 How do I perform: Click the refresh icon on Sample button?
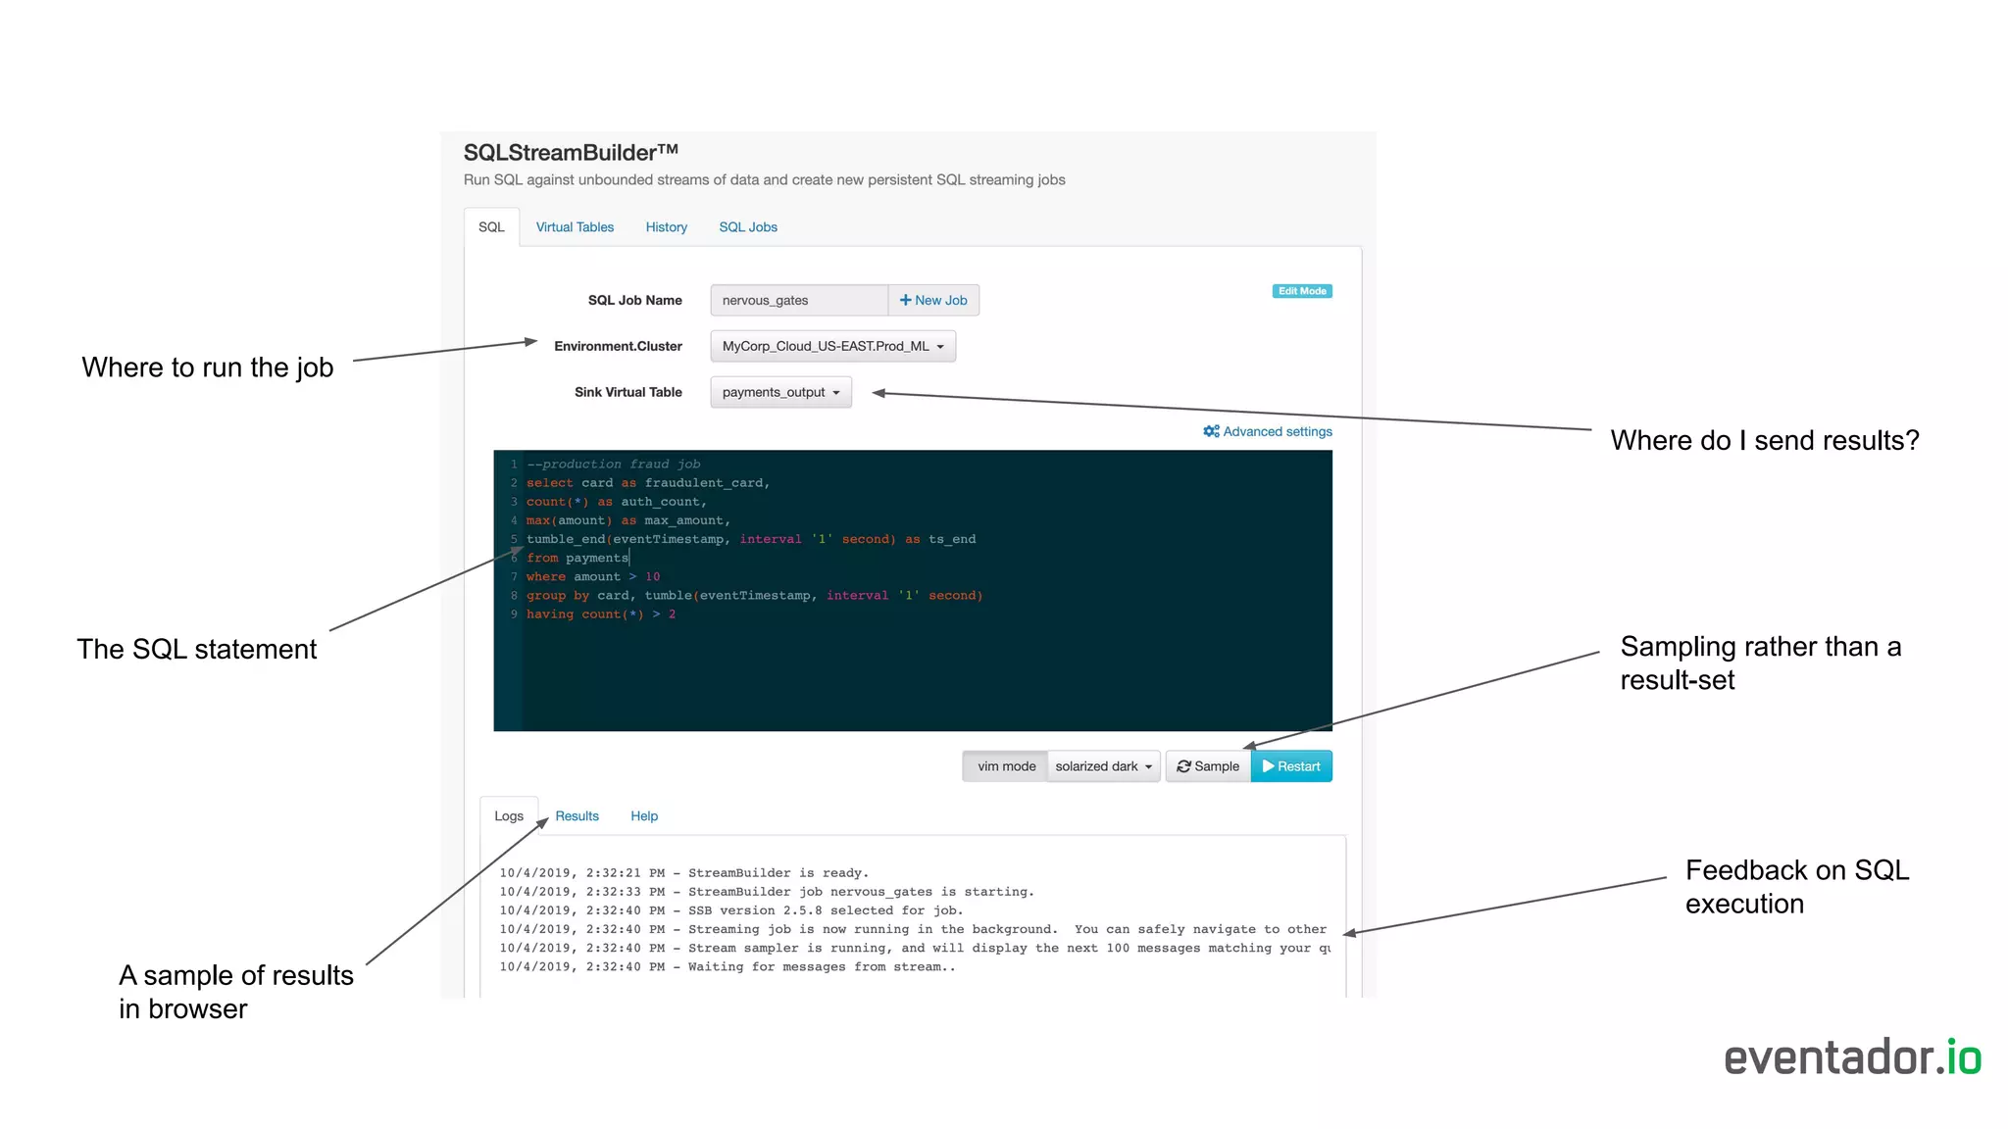pos(1183,766)
